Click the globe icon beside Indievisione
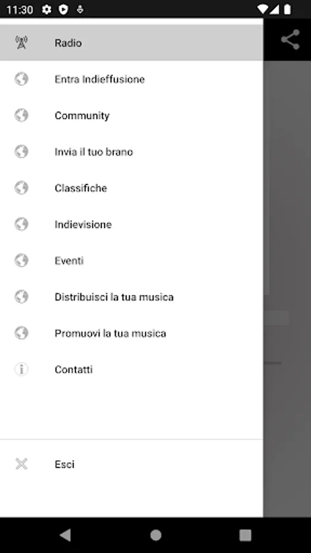Viewport: 311px width, 553px height. click(x=22, y=224)
